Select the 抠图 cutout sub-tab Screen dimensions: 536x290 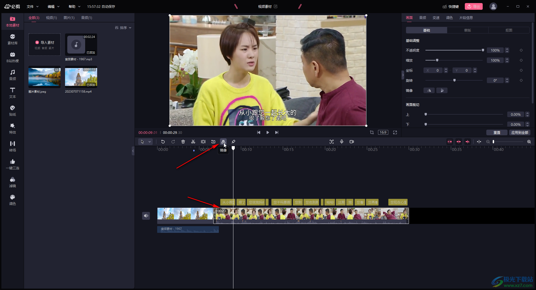pyautogui.click(x=509, y=30)
